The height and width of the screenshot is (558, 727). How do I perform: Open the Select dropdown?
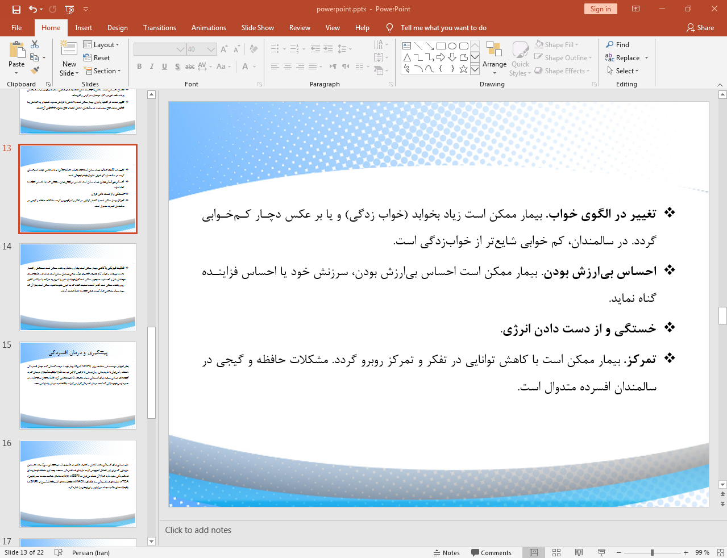(x=622, y=71)
